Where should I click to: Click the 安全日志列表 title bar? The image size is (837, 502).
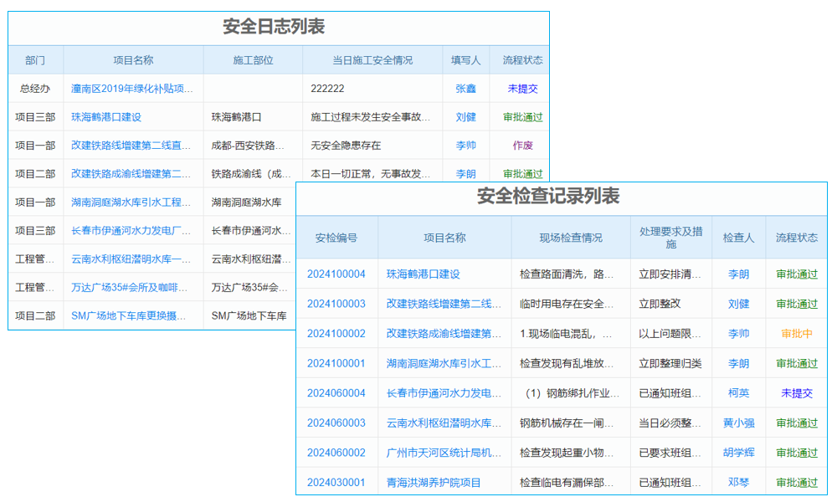pyautogui.click(x=276, y=26)
